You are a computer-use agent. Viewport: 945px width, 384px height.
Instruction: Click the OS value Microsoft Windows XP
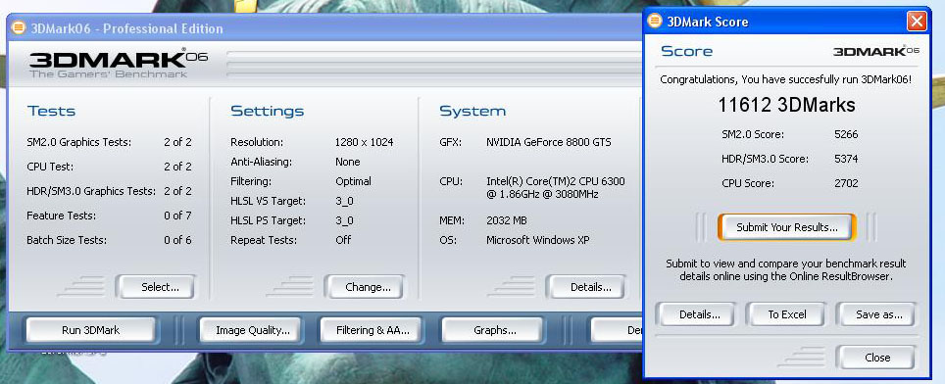[537, 240]
